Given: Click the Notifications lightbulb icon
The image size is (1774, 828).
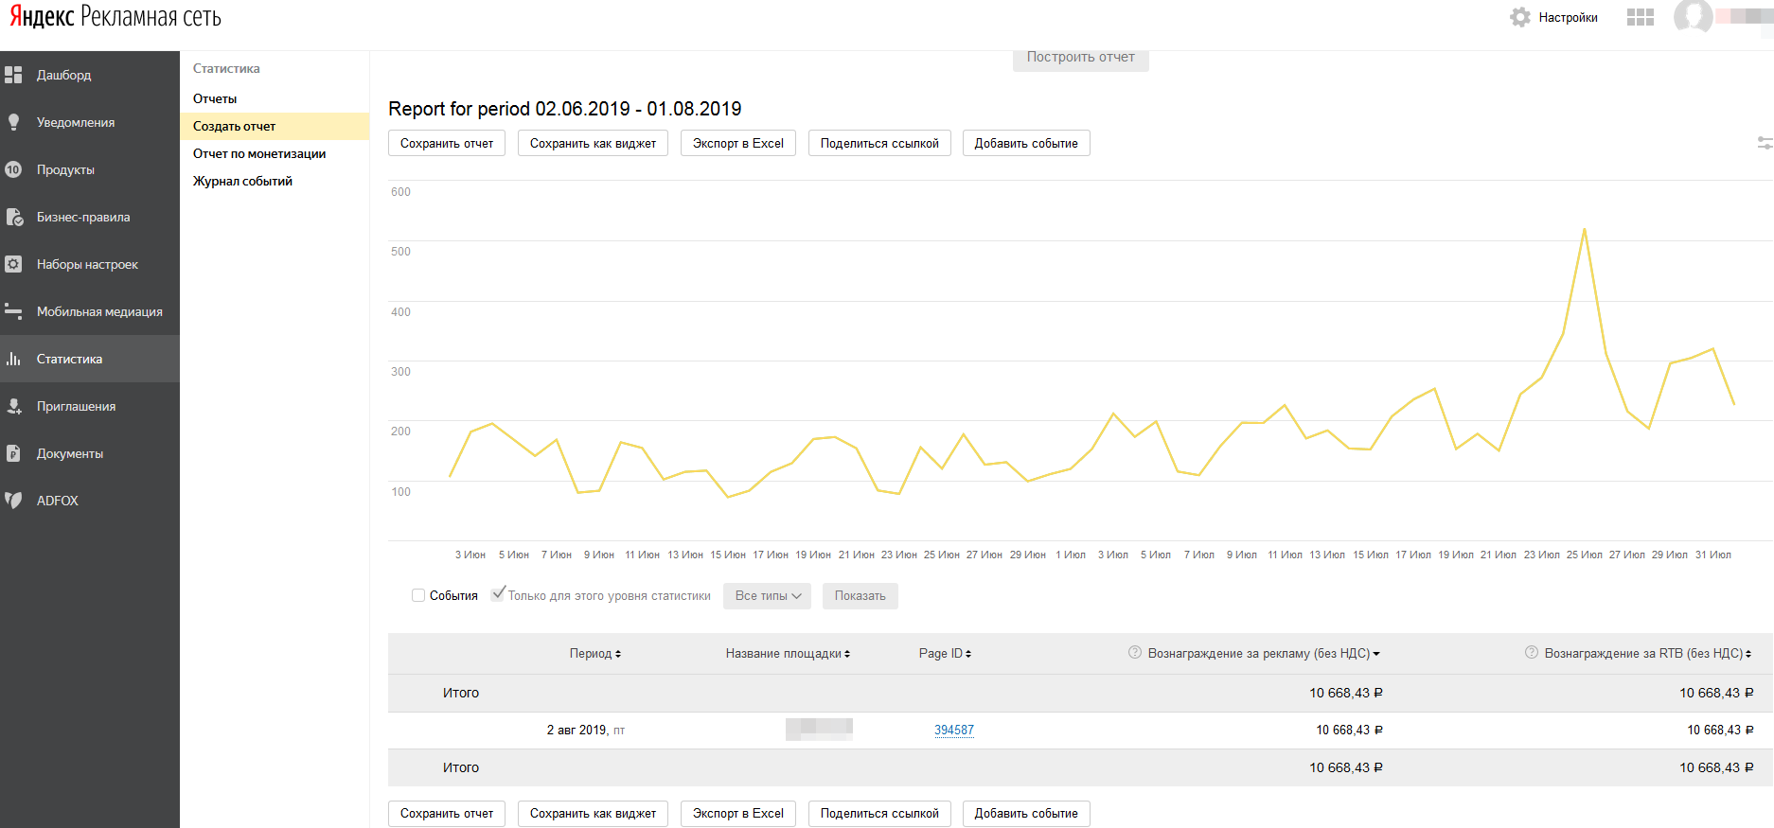Looking at the screenshot, I should (x=13, y=122).
